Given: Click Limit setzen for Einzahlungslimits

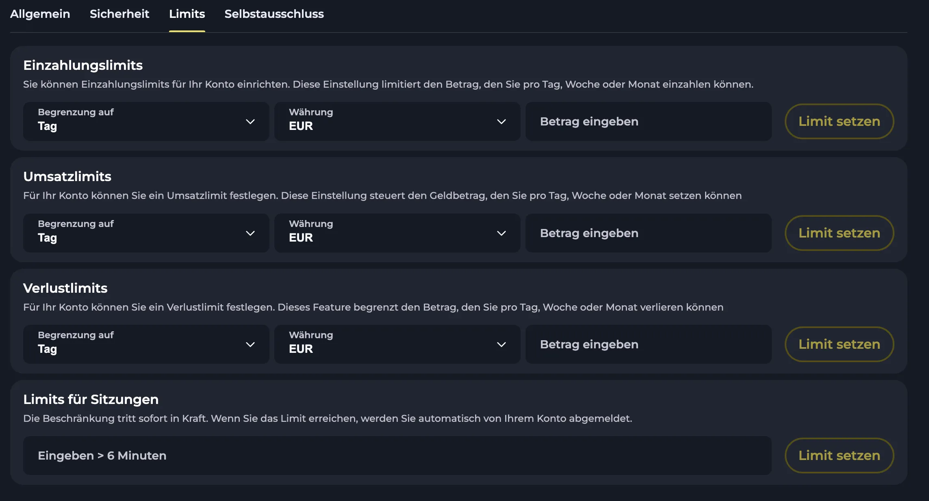Looking at the screenshot, I should (x=839, y=121).
